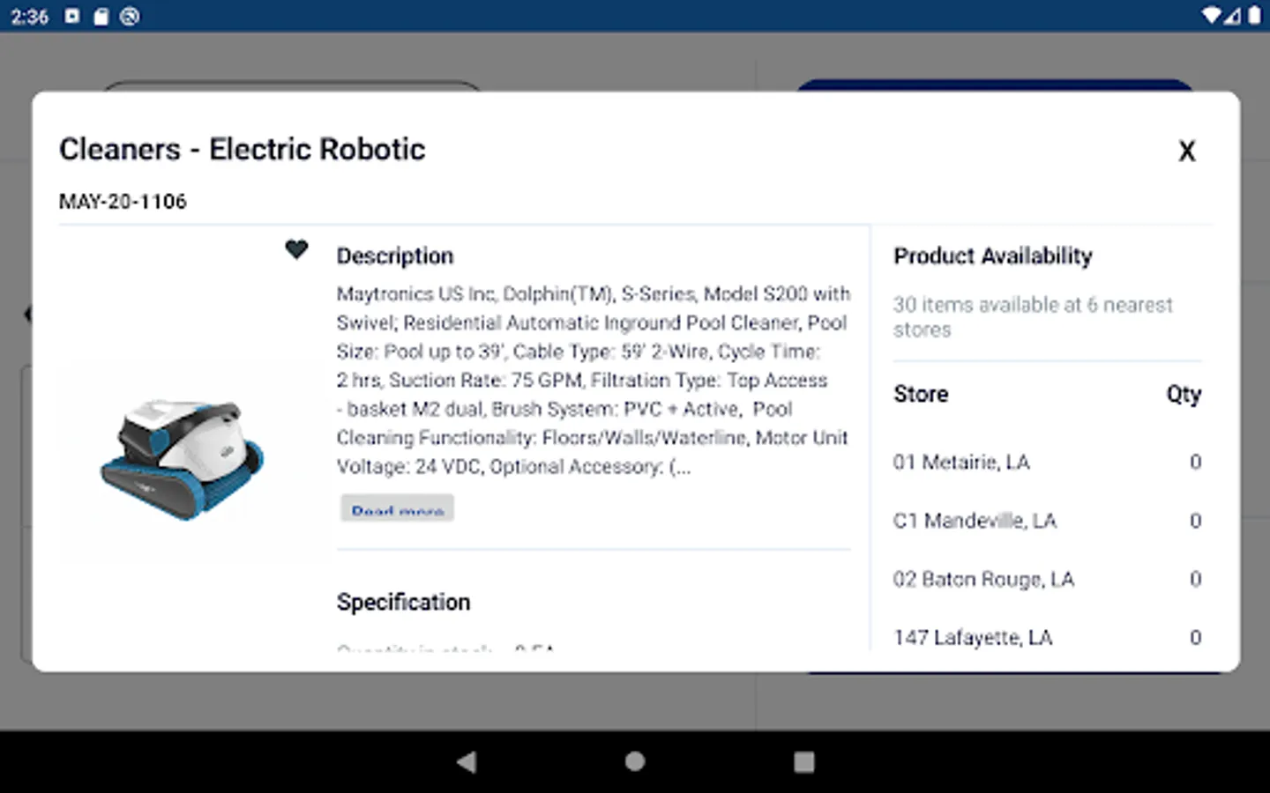
Task: Click the Store column header
Action: 921,394
